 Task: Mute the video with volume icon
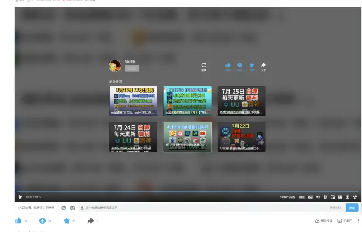tap(318, 197)
